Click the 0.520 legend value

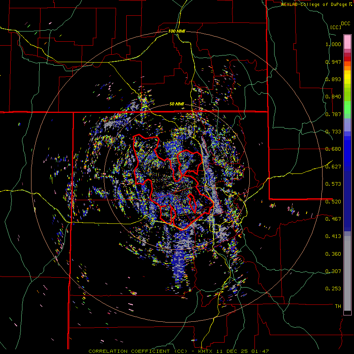333,202
